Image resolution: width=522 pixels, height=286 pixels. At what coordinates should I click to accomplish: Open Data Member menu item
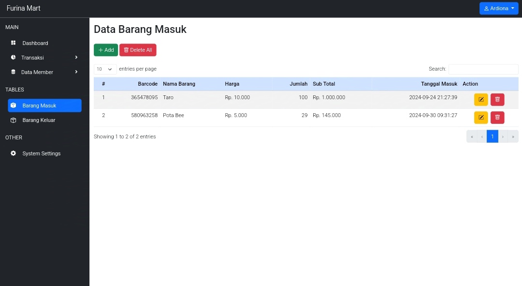(x=37, y=72)
